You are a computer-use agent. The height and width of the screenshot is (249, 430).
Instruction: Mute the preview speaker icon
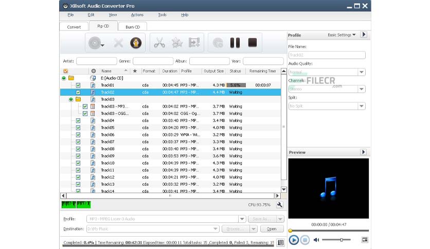pyautogui.click(x=316, y=240)
